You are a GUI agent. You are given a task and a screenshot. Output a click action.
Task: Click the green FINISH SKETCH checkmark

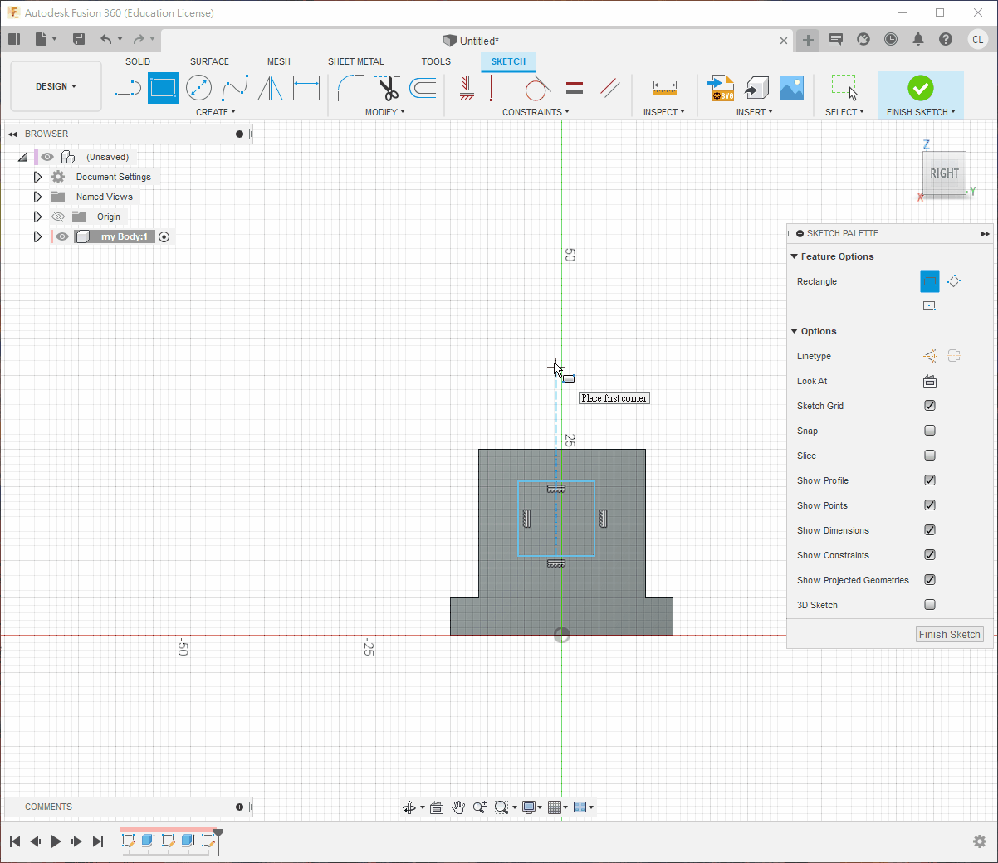(x=920, y=87)
